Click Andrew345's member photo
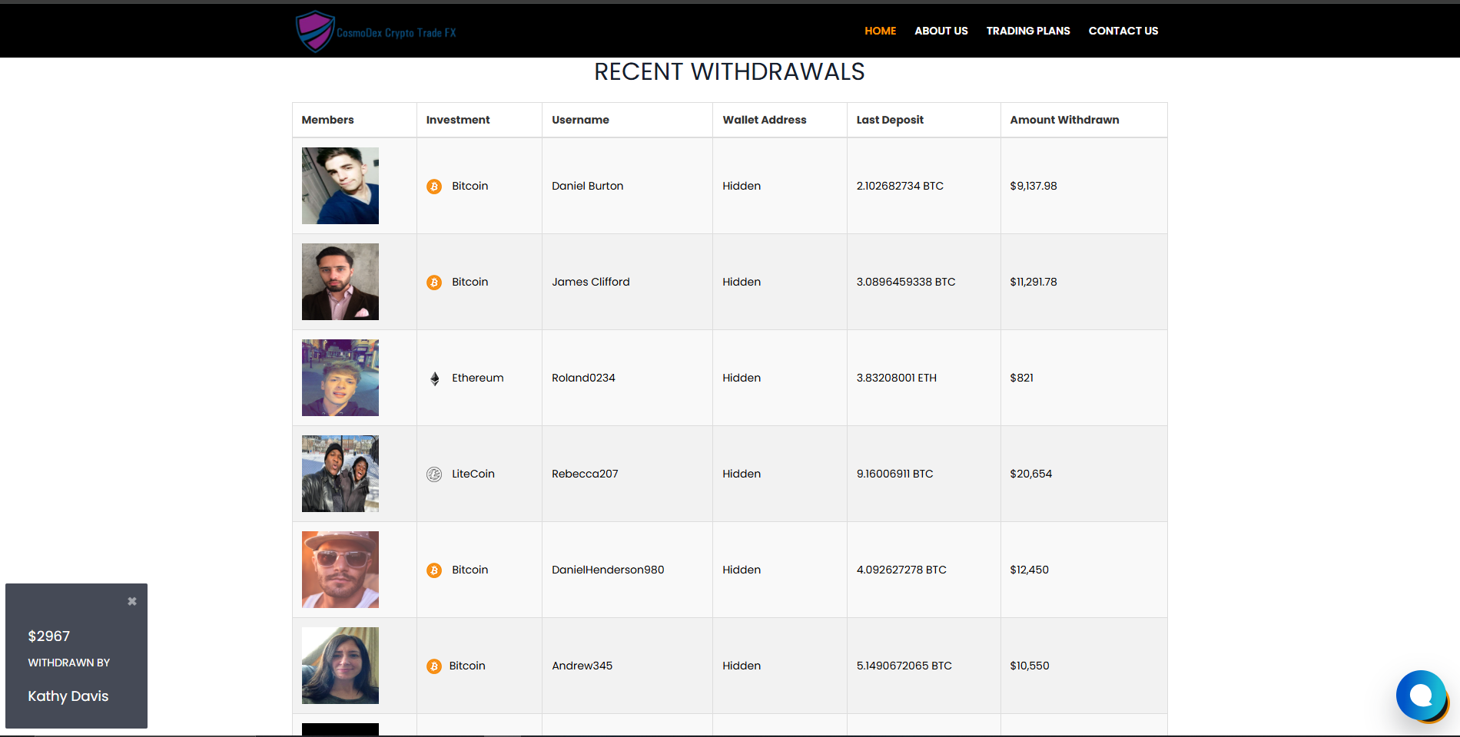Viewport: 1460px width, 737px height. 340,666
